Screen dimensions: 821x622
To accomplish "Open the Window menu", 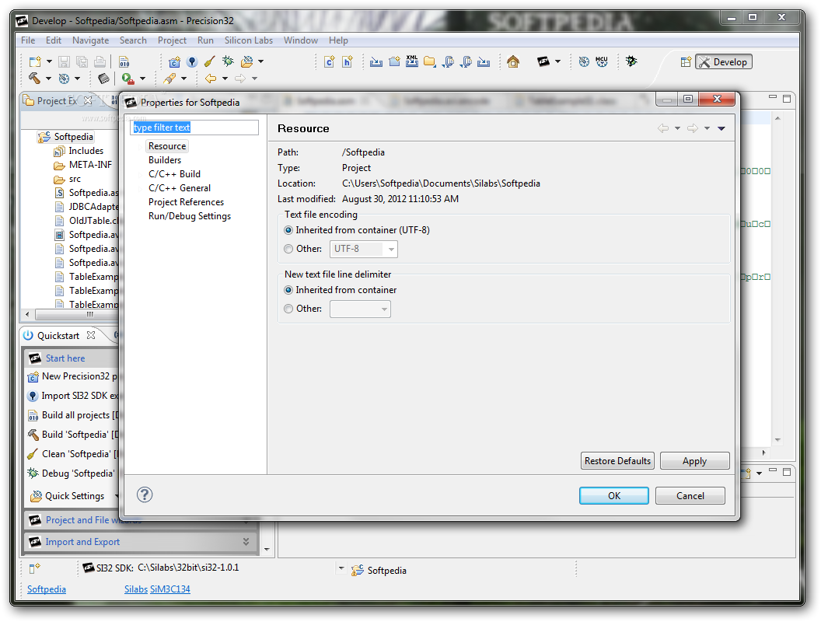I will pos(301,40).
